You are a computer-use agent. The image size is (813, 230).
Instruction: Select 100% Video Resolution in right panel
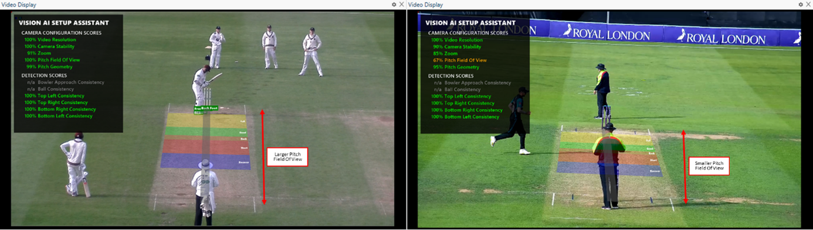tap(457, 40)
